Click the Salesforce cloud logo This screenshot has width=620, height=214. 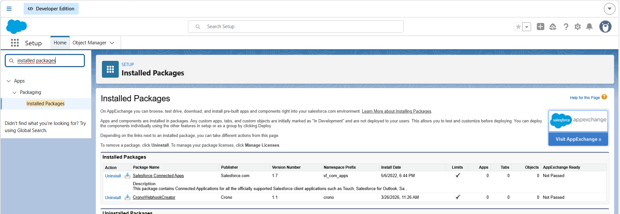[17, 27]
